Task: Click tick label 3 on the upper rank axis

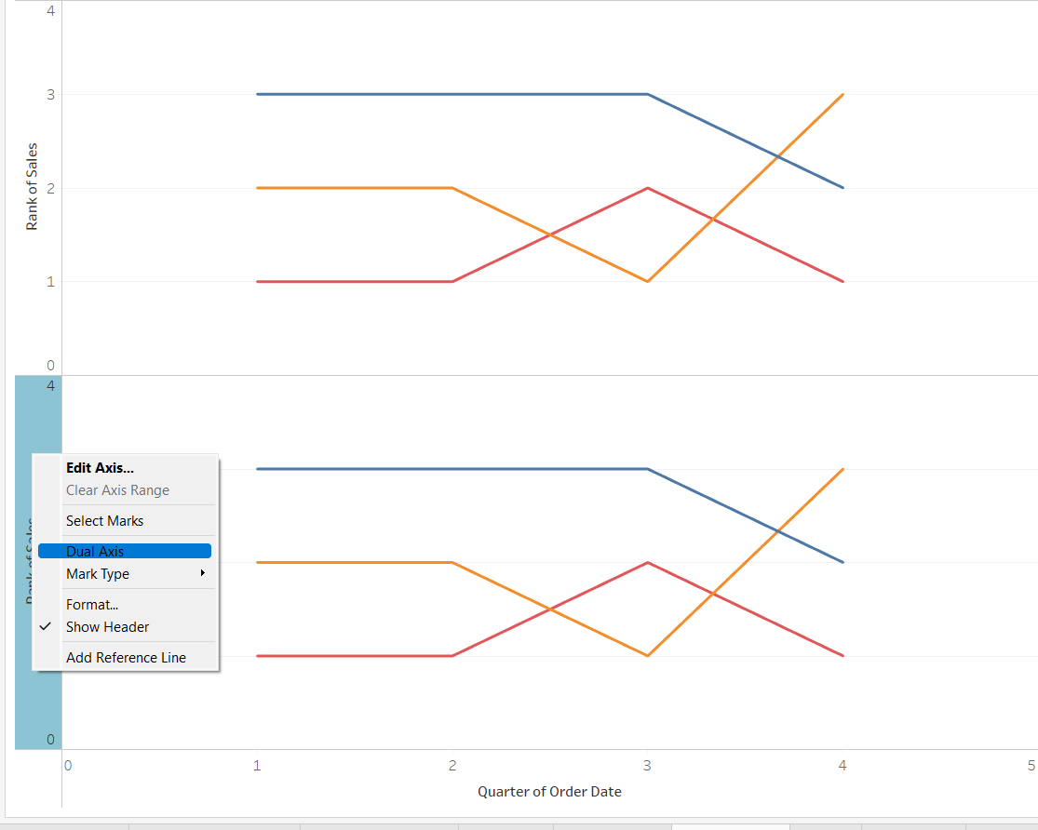Action: [x=50, y=94]
